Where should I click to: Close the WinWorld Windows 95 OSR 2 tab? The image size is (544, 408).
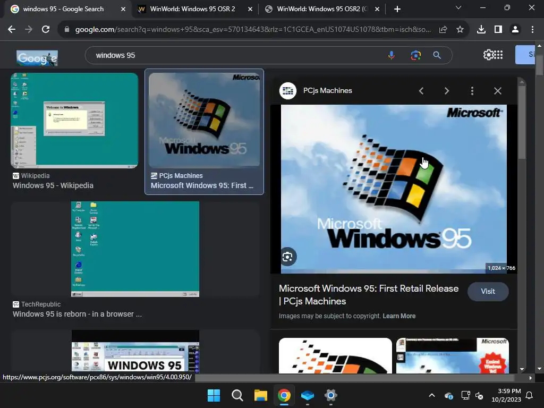[250, 10]
